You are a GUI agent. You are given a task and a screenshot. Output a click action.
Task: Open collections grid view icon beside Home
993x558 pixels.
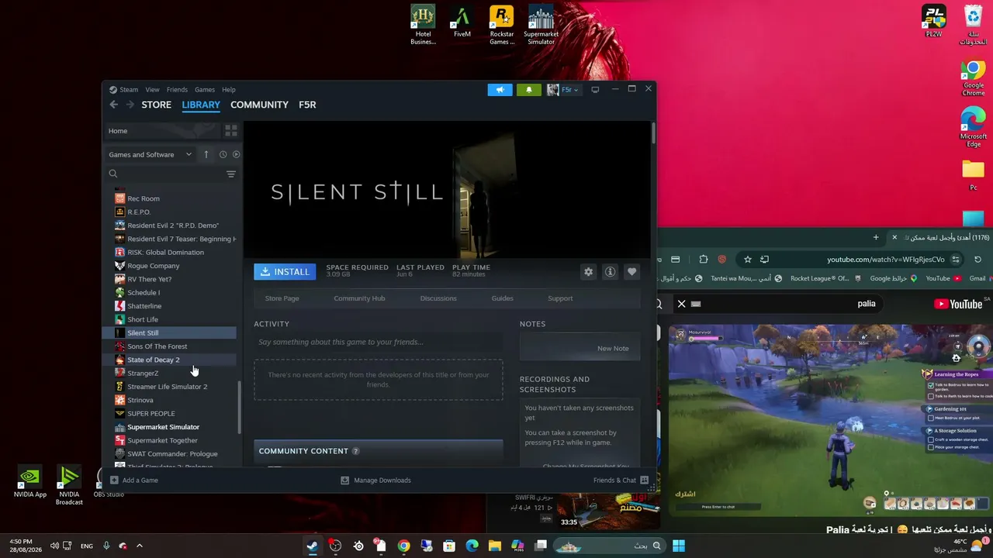(230, 130)
